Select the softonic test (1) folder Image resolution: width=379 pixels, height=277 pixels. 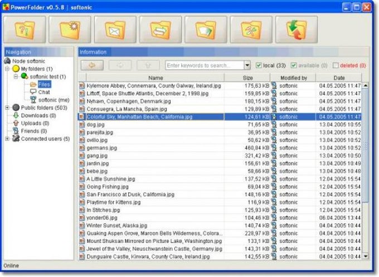(x=48, y=76)
